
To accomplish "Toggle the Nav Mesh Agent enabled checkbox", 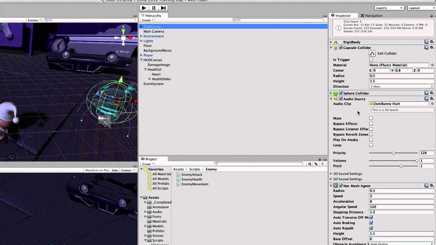I will tap(341, 186).
